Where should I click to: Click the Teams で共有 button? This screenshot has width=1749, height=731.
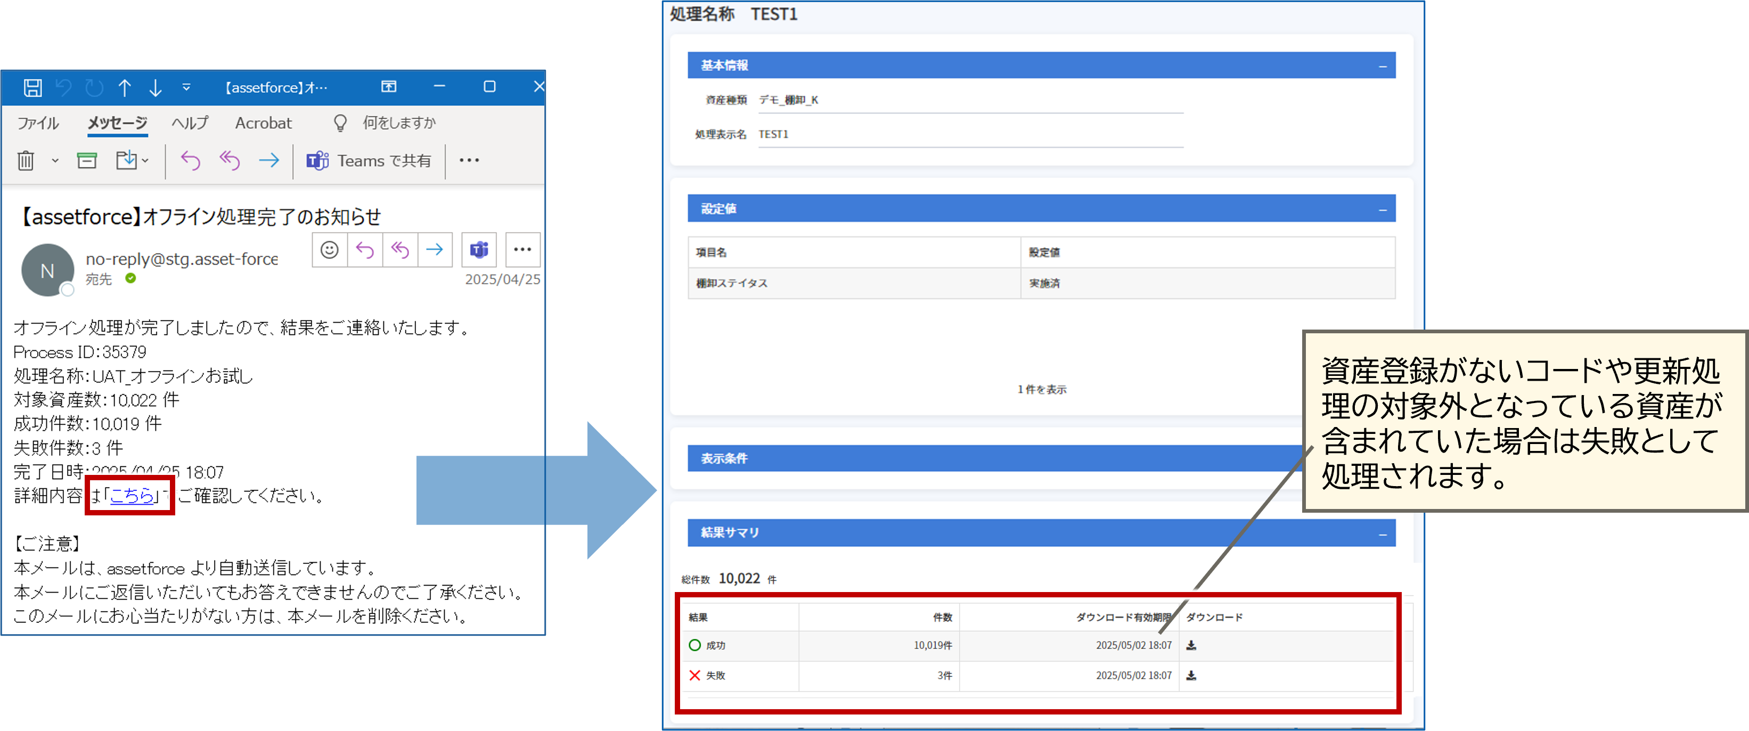[x=369, y=161]
